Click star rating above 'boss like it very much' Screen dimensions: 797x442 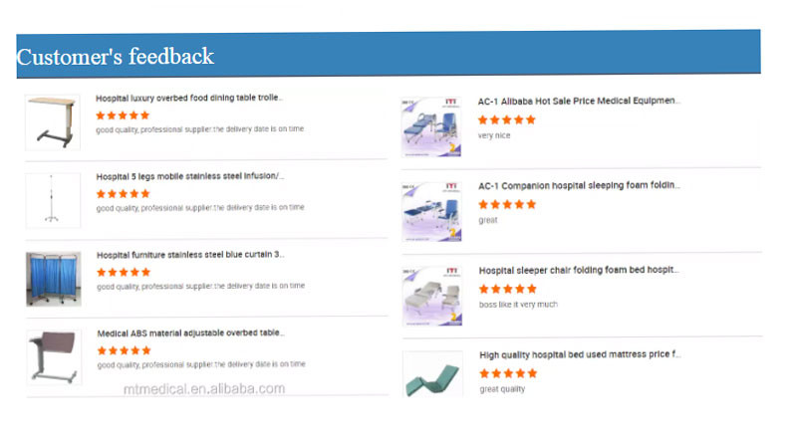[508, 289]
